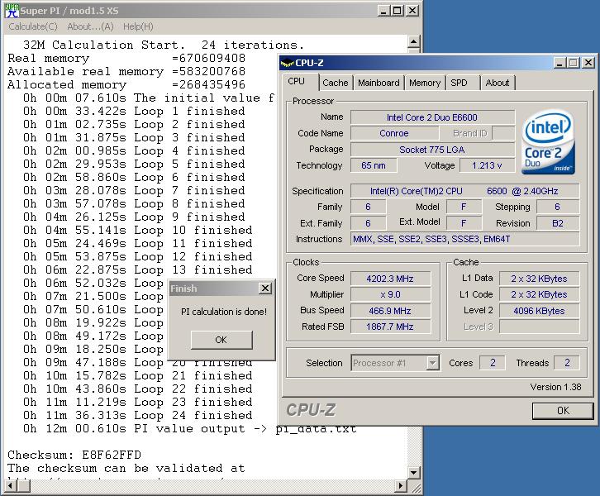Viewport: 600px width, 496px height.
Task: Click the Version 1.38 label in CPU-Z
Action: (555, 387)
